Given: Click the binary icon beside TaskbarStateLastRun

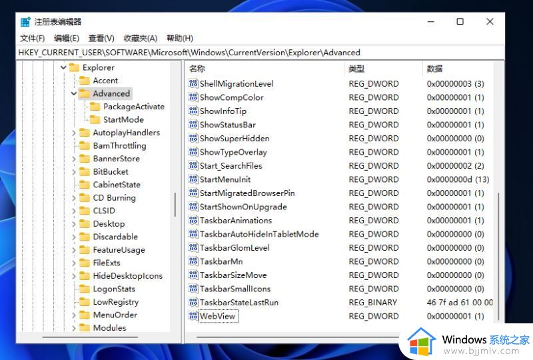Looking at the screenshot, I should pyautogui.click(x=193, y=302).
